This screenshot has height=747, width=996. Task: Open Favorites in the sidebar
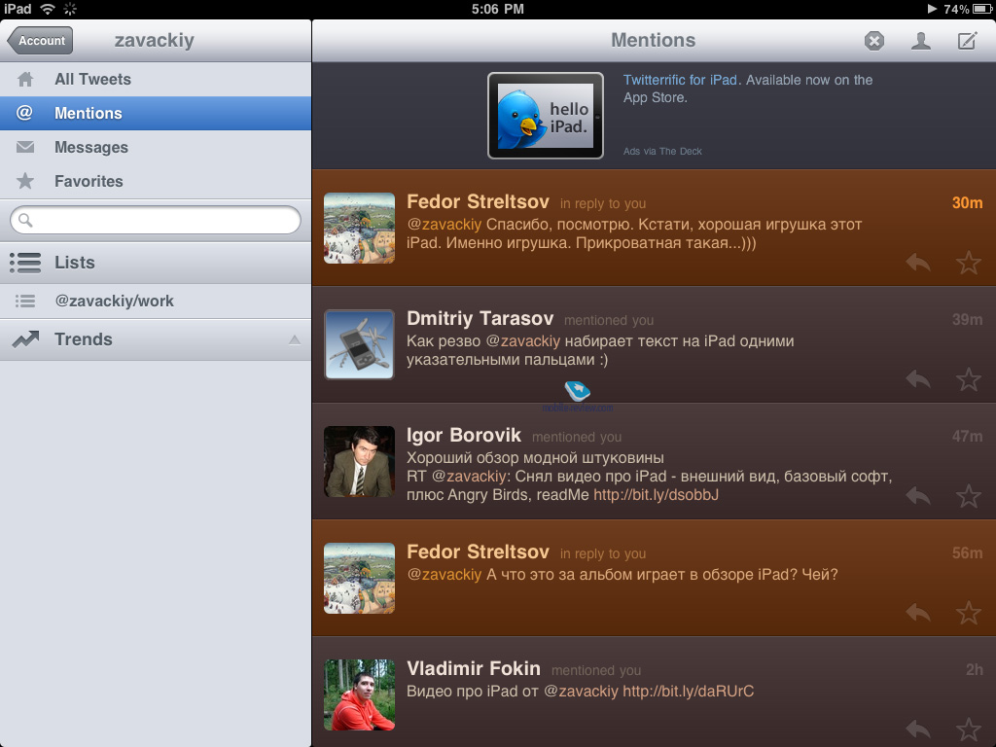point(156,181)
